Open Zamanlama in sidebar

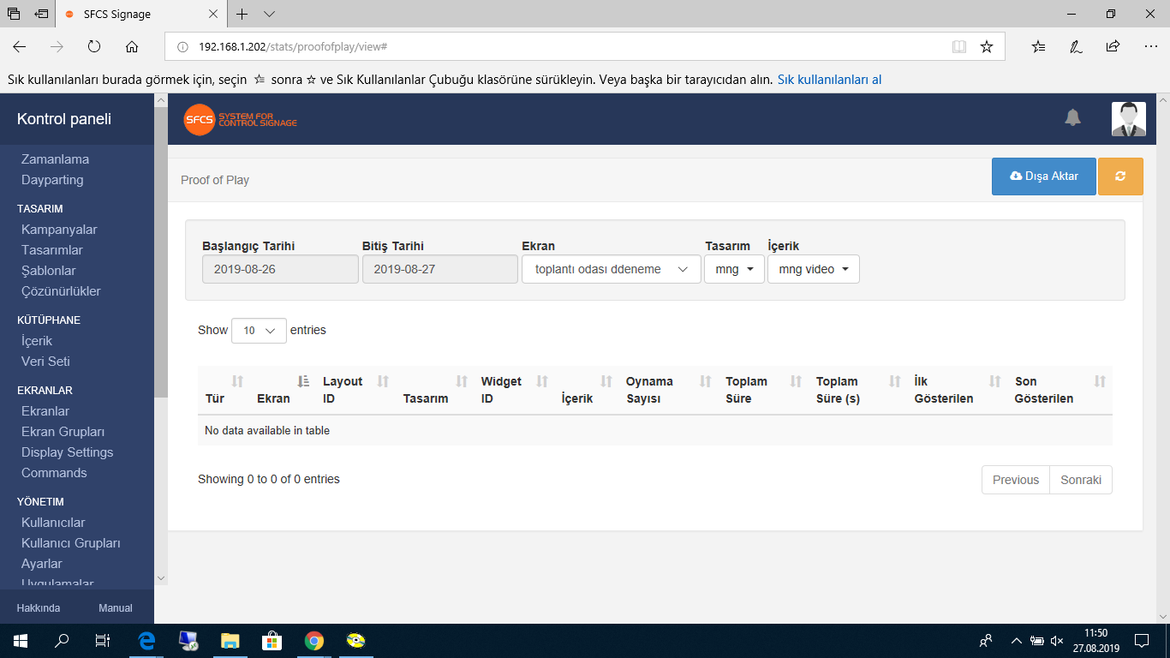(x=55, y=159)
